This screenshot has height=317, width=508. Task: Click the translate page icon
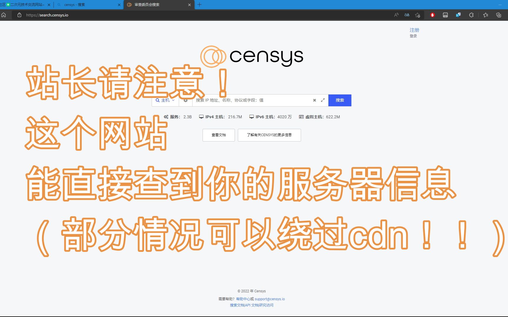[x=407, y=15]
